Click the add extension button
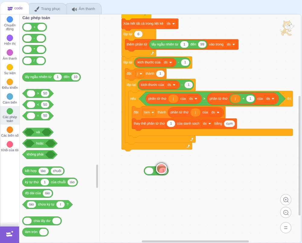302x243 pixels. tap(10, 234)
